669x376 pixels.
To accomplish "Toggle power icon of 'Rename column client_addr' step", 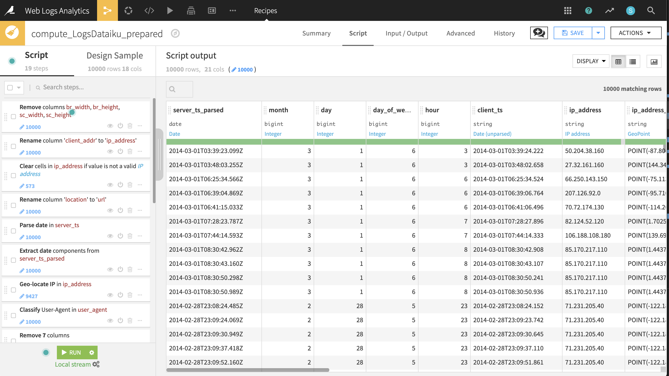I will tap(120, 151).
